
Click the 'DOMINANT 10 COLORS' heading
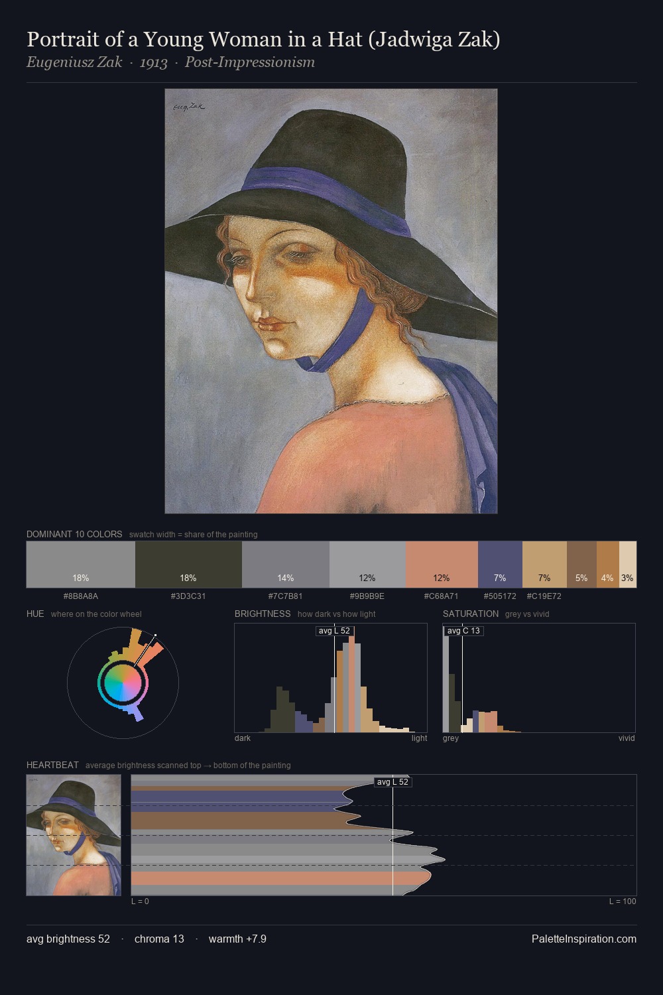tap(74, 534)
